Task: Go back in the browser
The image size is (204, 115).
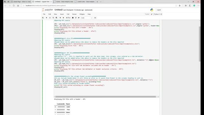Action: click(5, 6)
